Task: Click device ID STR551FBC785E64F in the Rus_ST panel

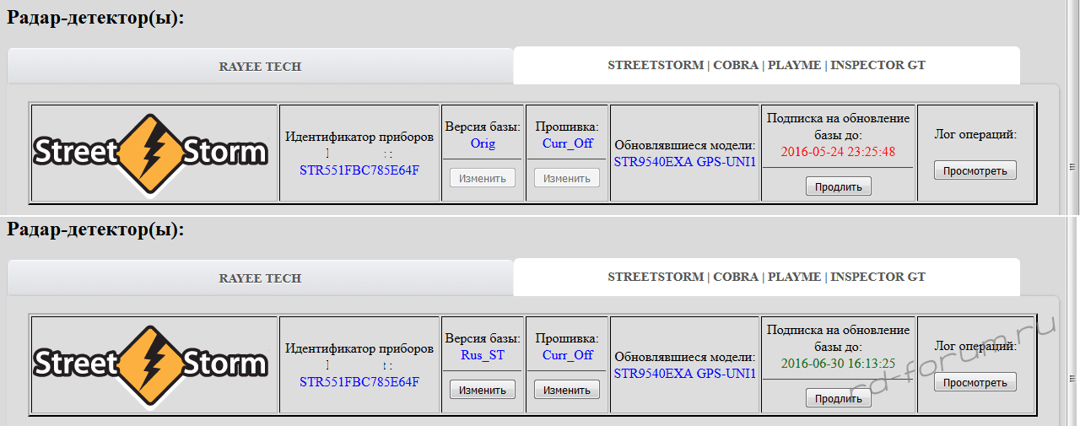Action: click(359, 382)
